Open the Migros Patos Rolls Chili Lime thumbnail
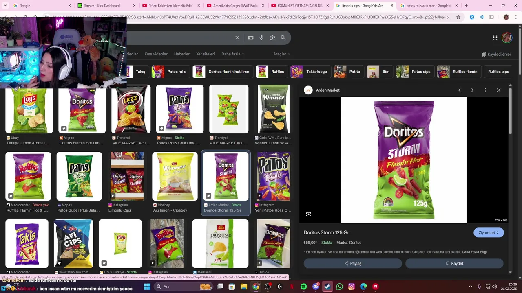This screenshot has height=293, width=522. 179,109
